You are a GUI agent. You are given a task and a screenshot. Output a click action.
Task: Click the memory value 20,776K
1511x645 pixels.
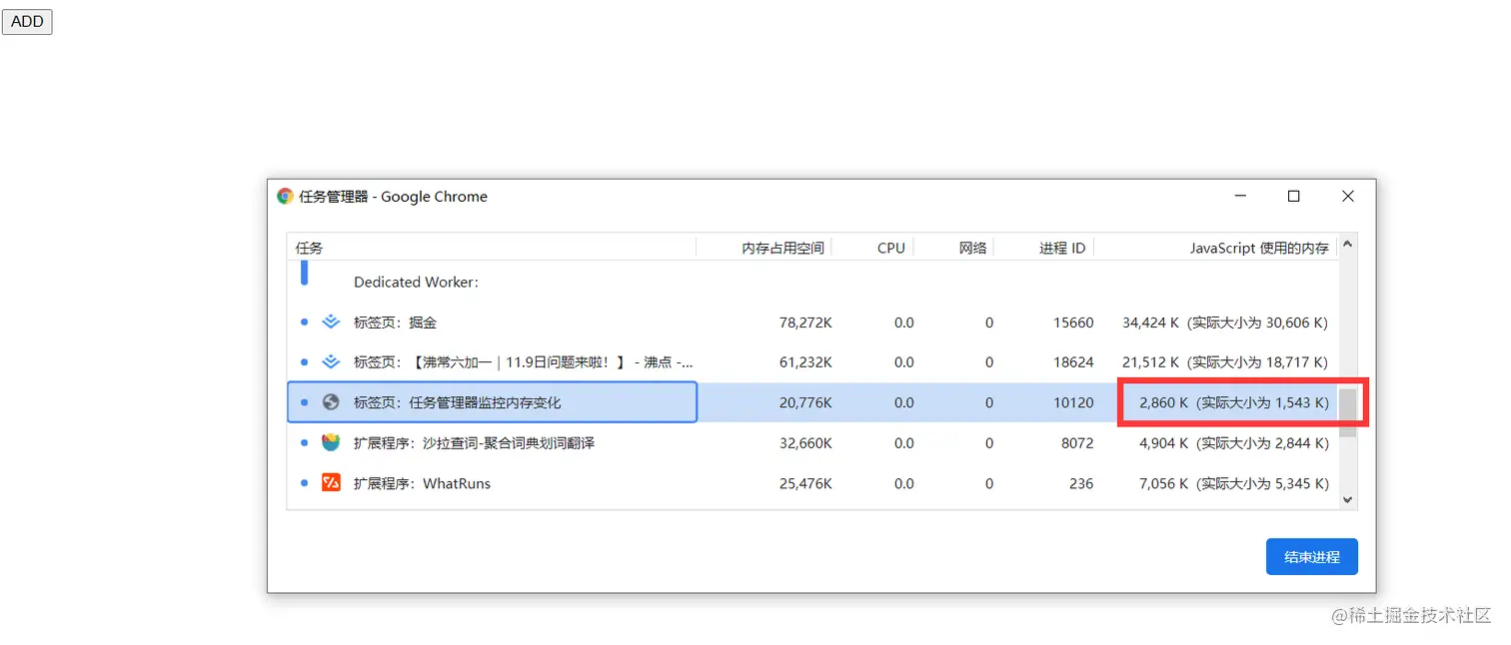pos(805,402)
